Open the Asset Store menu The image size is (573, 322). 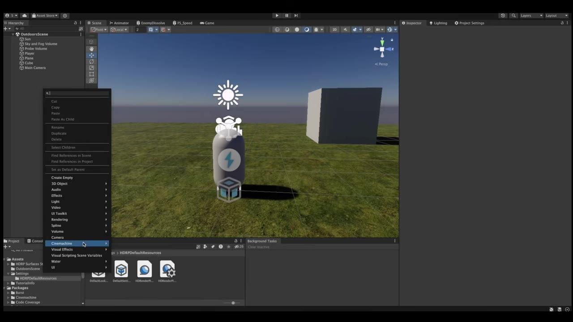point(45,16)
